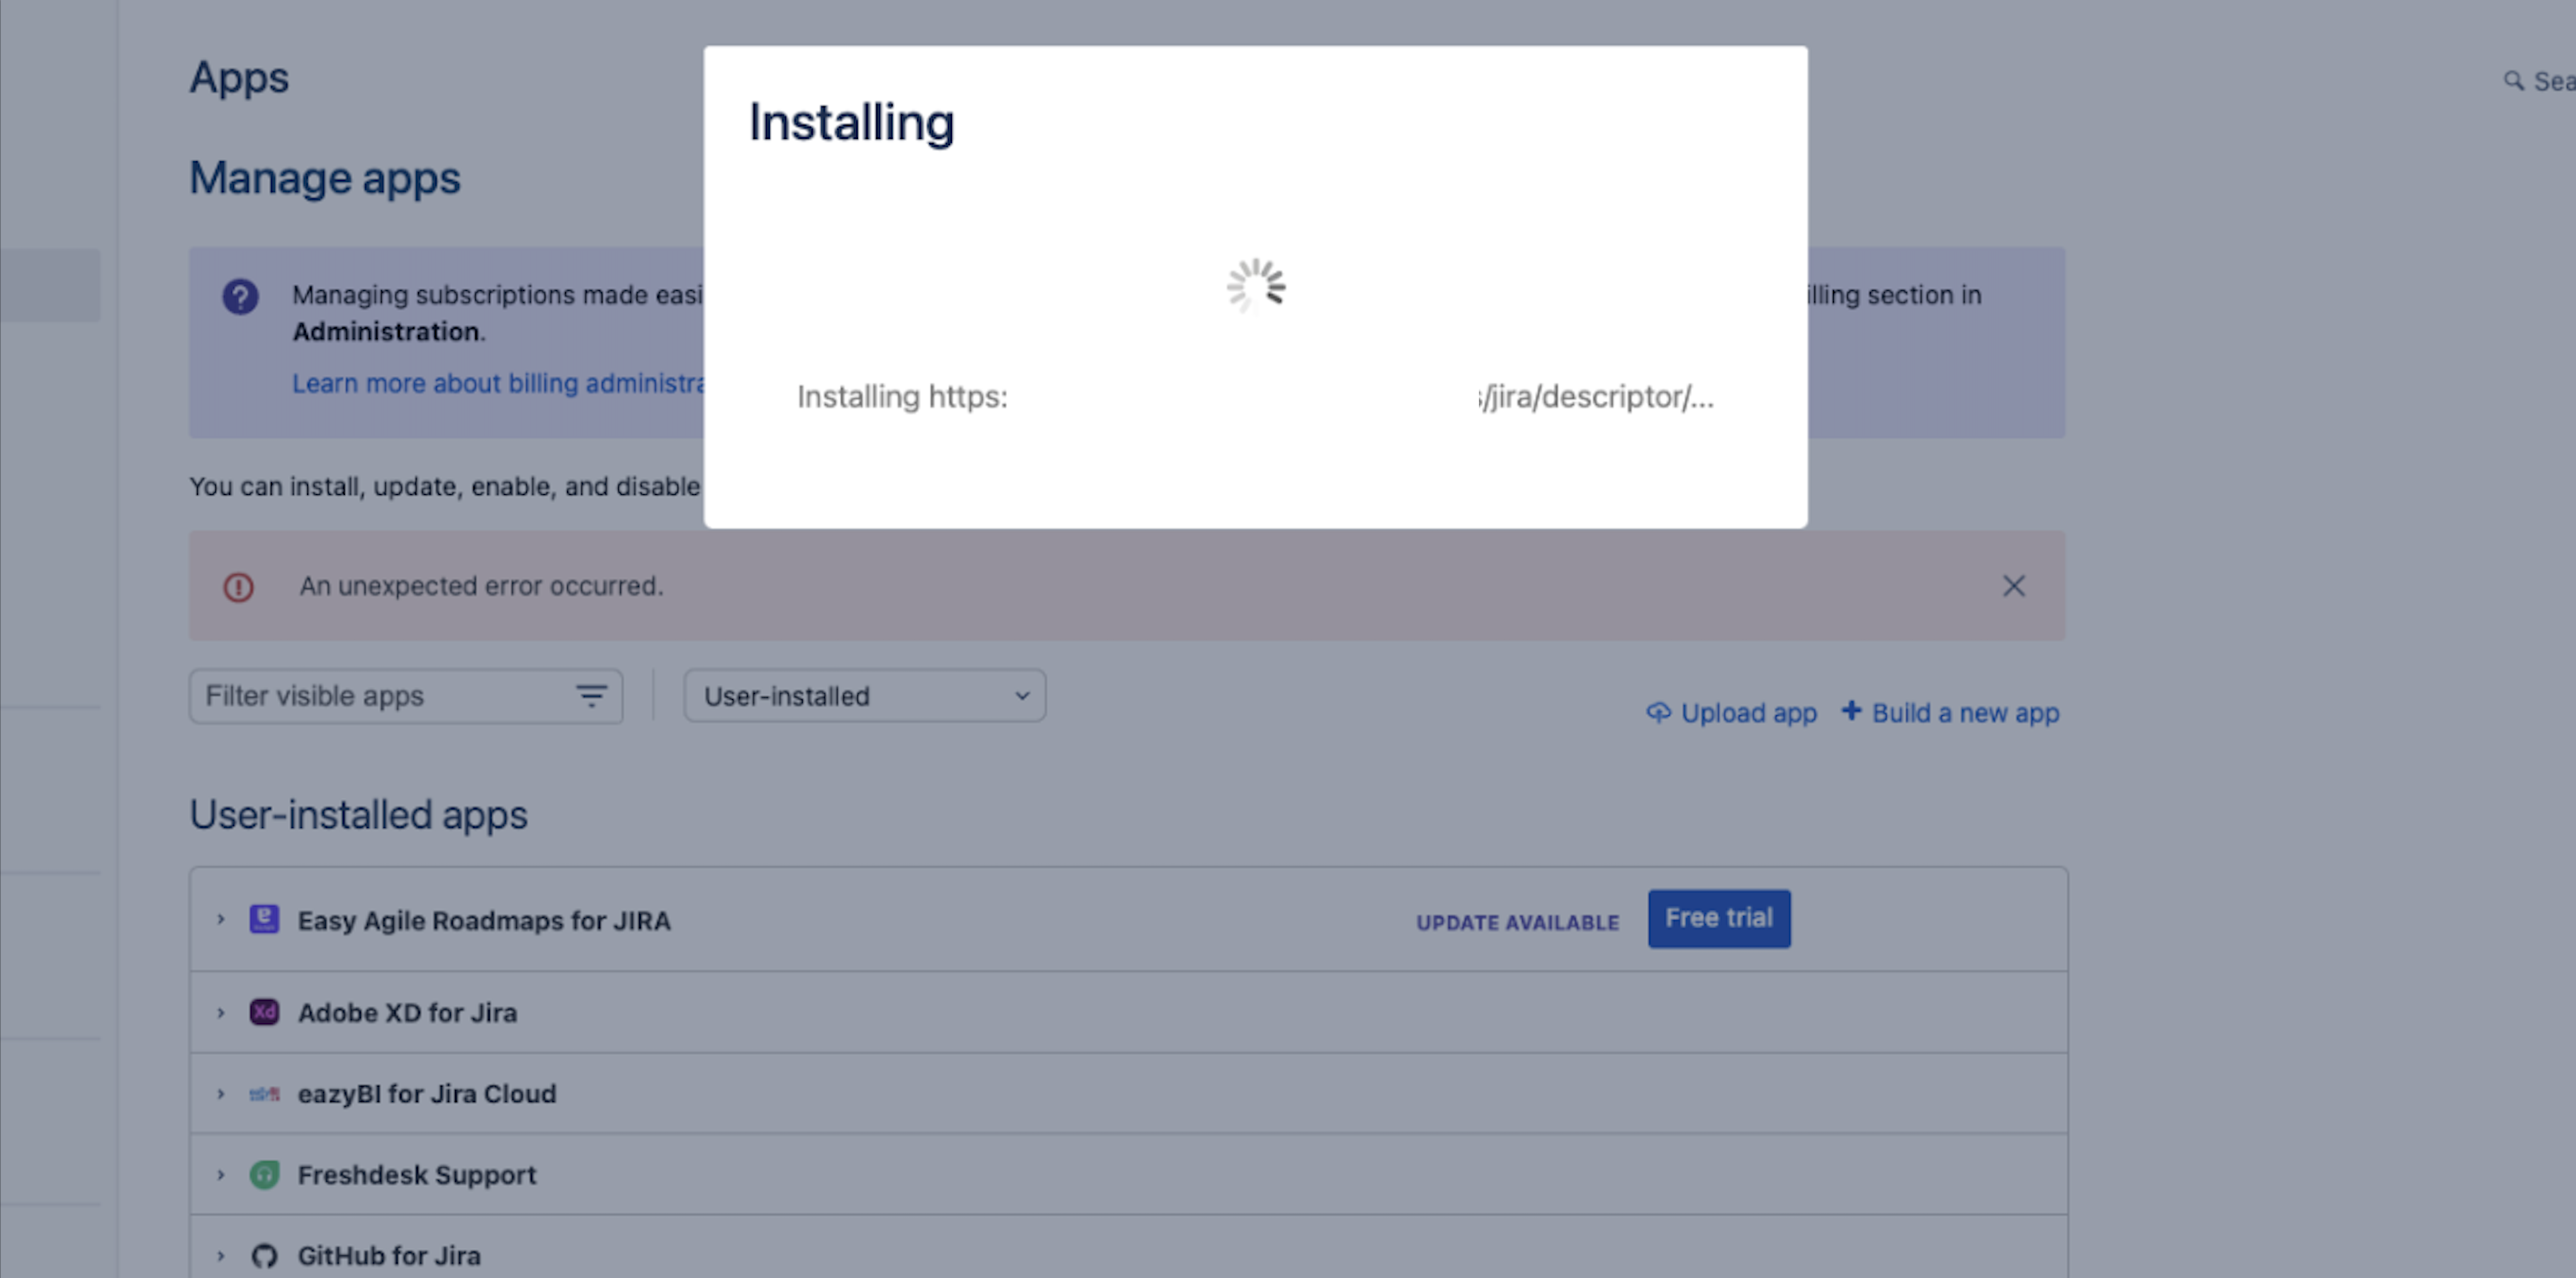This screenshot has width=2576, height=1278.
Task: Expand Easy Agile Roadmaps for JIRA row
Action: (221, 919)
